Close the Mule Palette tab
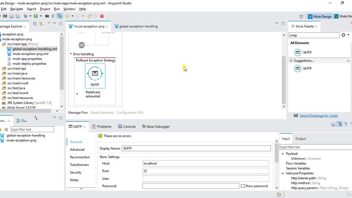The width and height of the screenshot is (352, 198). point(316,26)
